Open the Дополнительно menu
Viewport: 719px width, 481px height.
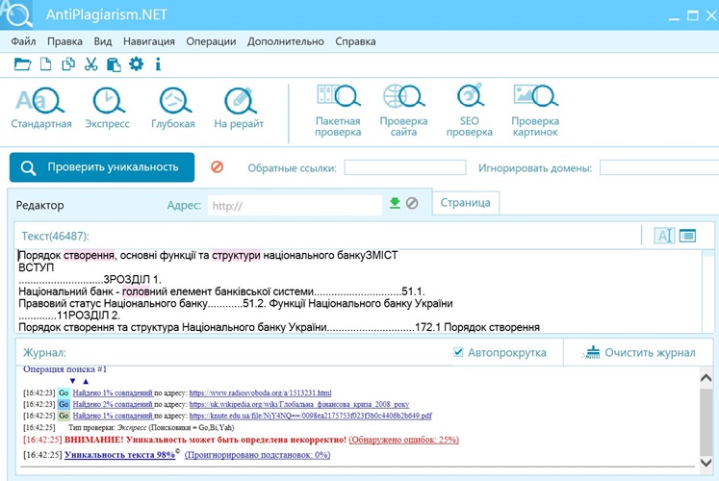coord(286,41)
